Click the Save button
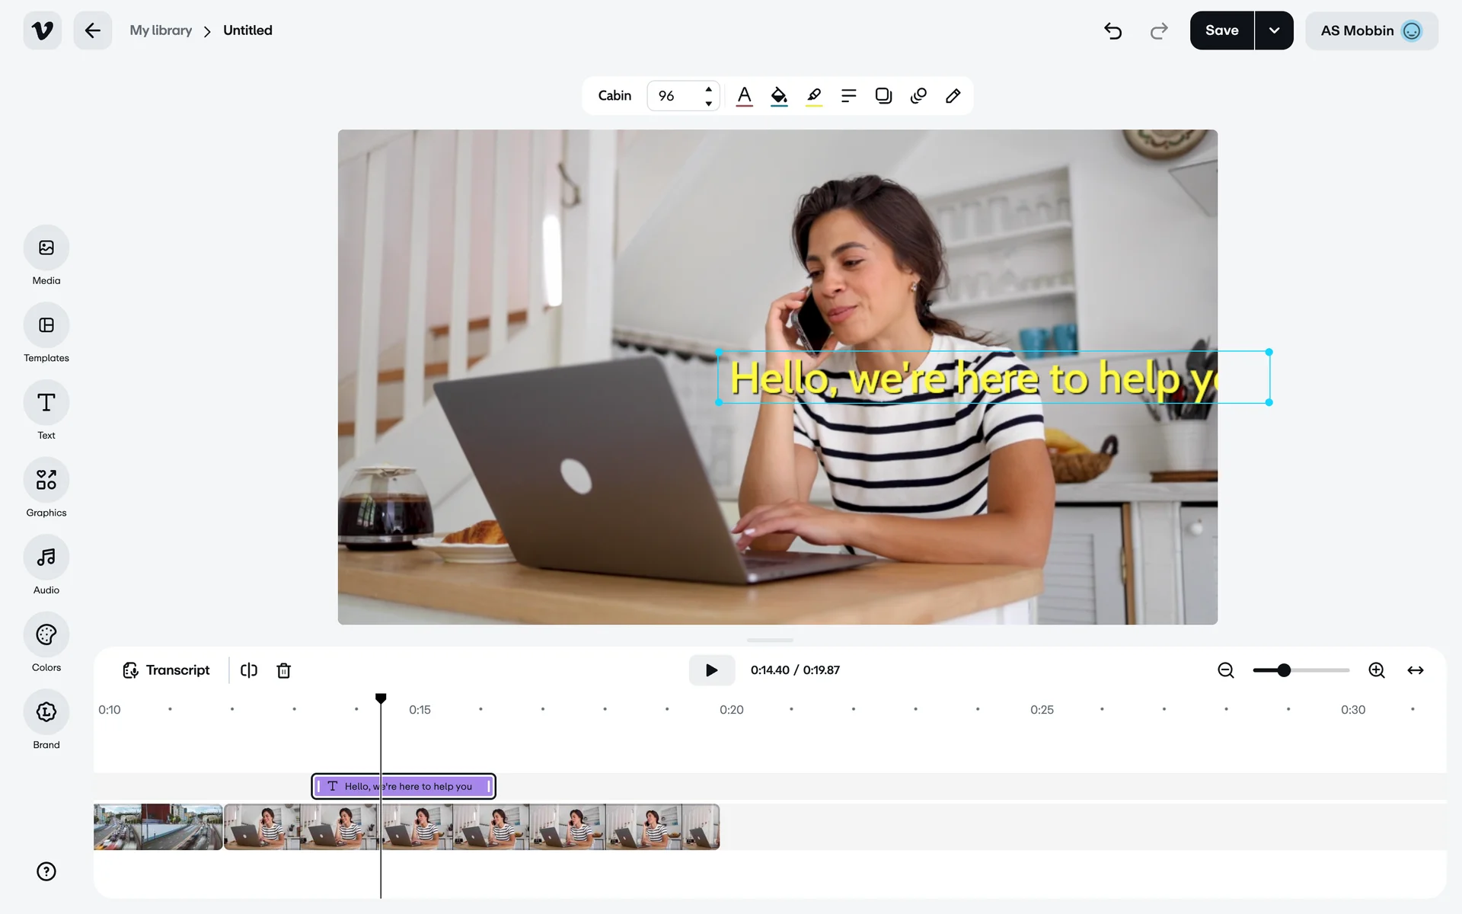The width and height of the screenshot is (1462, 914). coord(1221,30)
